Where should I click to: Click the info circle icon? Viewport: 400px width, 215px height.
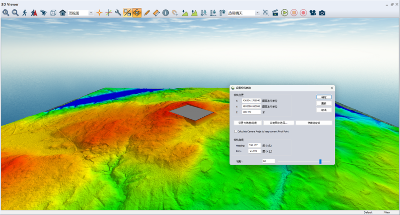point(166,13)
